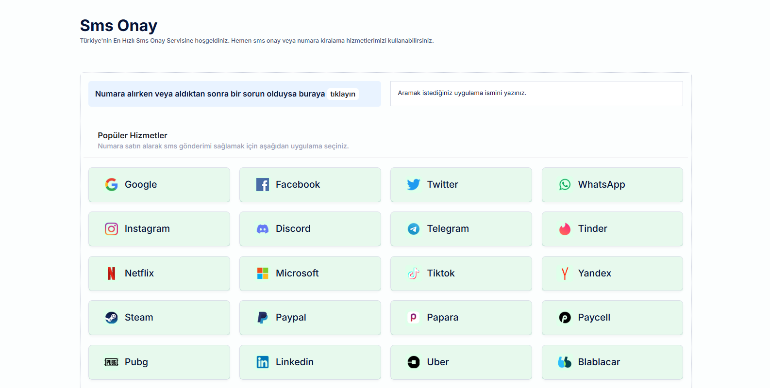The image size is (770, 388).
Task: Click the Instagram camera icon
Action: point(112,229)
